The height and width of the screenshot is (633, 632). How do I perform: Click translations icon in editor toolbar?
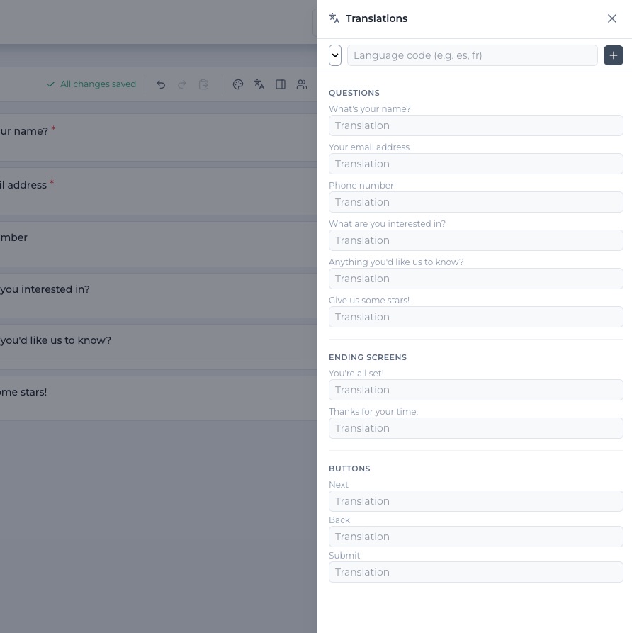click(x=259, y=84)
